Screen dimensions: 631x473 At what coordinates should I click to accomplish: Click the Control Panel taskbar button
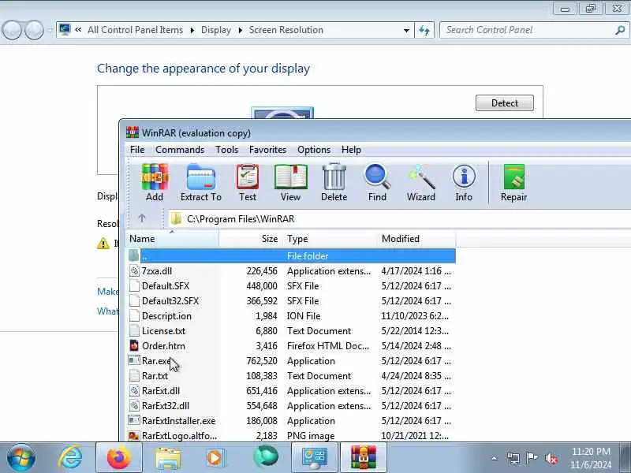314,458
